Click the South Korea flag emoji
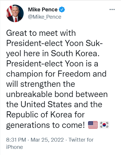The width and height of the screenshot is (121, 155). pos(104,125)
